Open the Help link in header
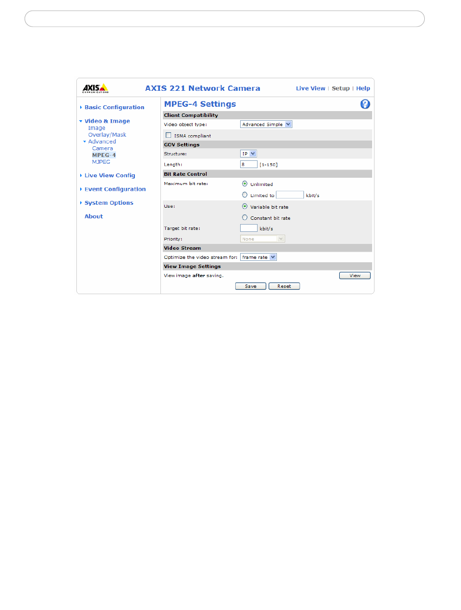This screenshot has width=461, height=610. tap(363, 88)
